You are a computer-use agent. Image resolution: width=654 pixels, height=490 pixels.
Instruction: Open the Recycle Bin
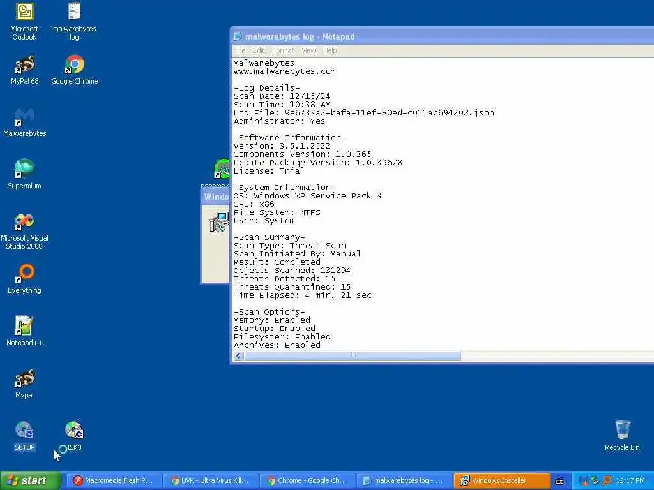pos(622,436)
